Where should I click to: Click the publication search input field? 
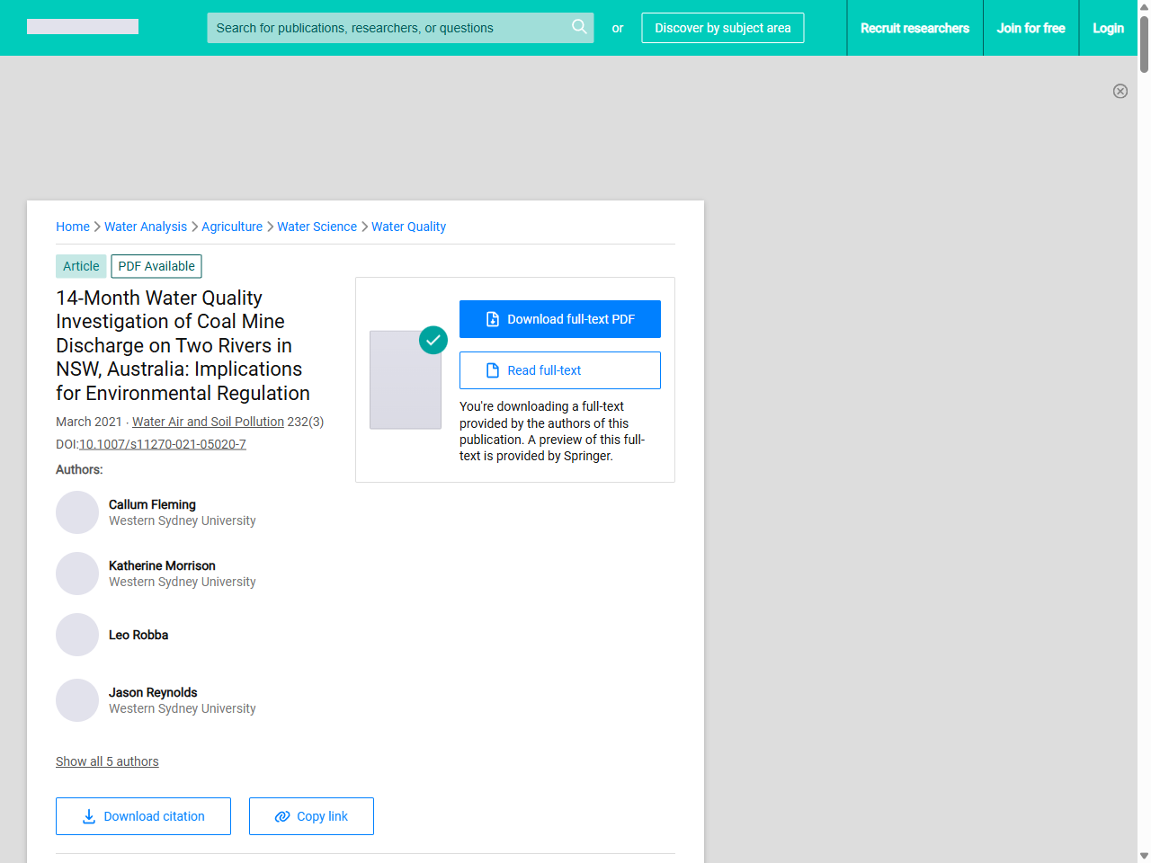click(x=387, y=27)
